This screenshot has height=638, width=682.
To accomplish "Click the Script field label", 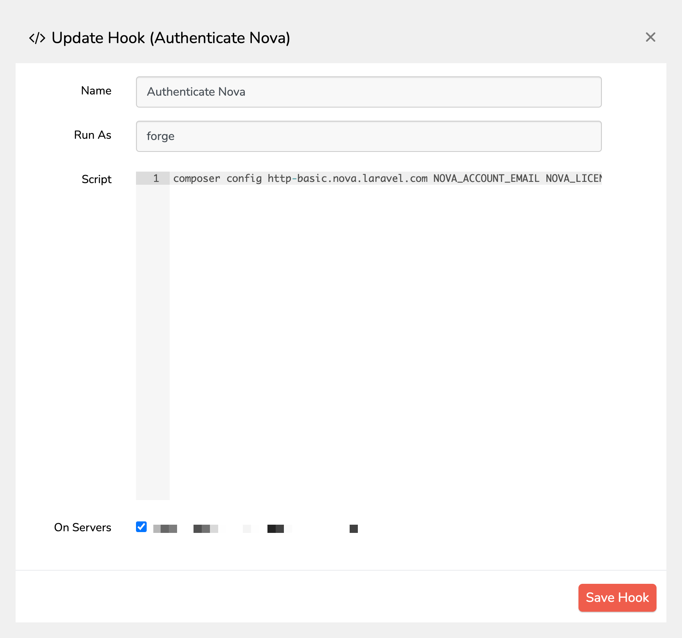I will (x=97, y=179).
